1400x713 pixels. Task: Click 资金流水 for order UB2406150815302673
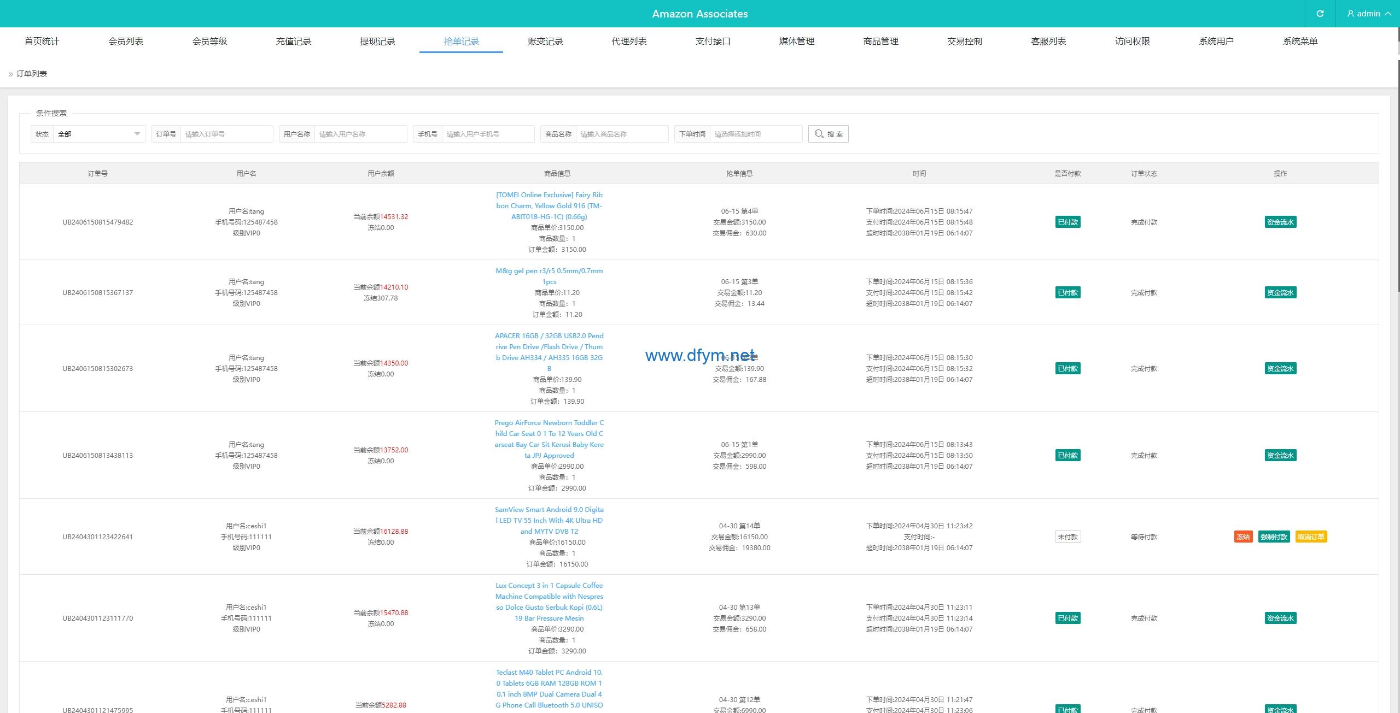(1280, 368)
